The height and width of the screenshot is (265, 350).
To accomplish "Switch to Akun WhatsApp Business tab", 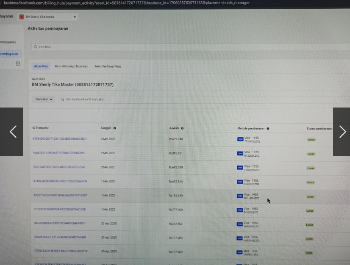I will (x=71, y=66).
